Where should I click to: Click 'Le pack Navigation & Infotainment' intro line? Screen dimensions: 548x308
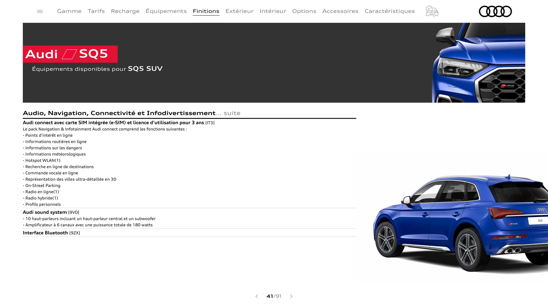105,129
